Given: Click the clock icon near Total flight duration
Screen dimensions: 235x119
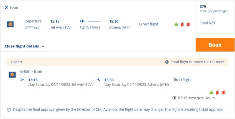Looking at the screenshot, I should [167, 62].
